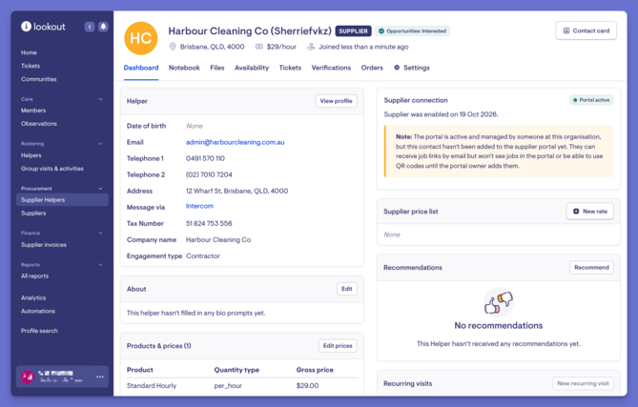Select Supplier Helpers in the sidebar
This screenshot has height=407, width=638.
(62, 199)
